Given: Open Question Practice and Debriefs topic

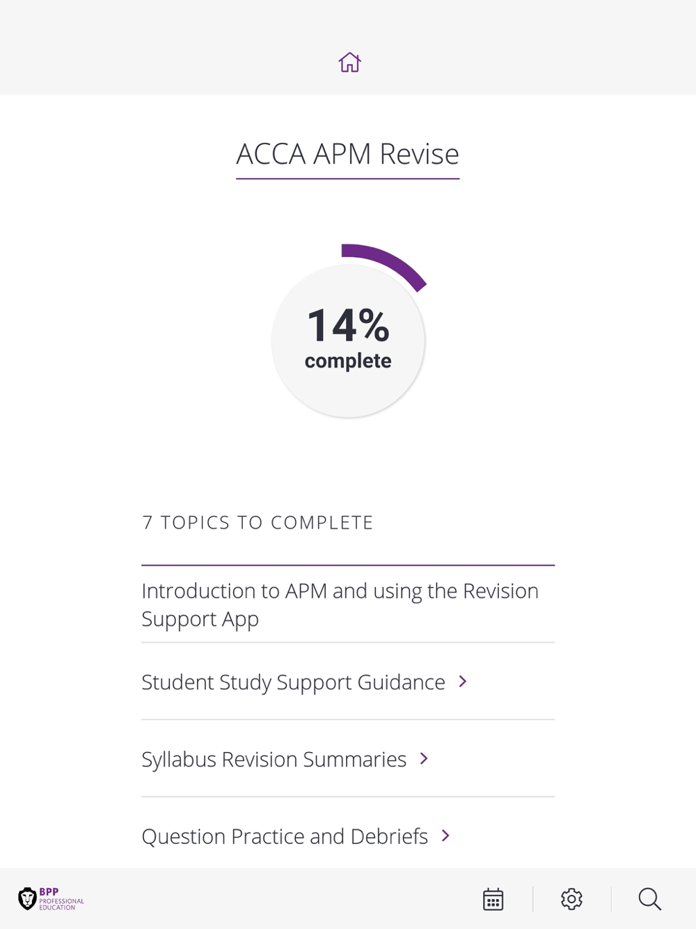Looking at the screenshot, I should coord(348,836).
